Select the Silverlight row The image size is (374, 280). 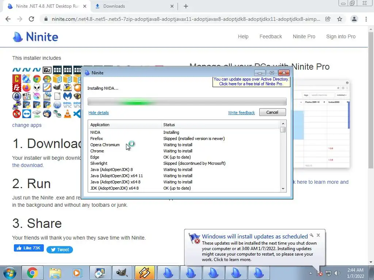click(x=184, y=163)
